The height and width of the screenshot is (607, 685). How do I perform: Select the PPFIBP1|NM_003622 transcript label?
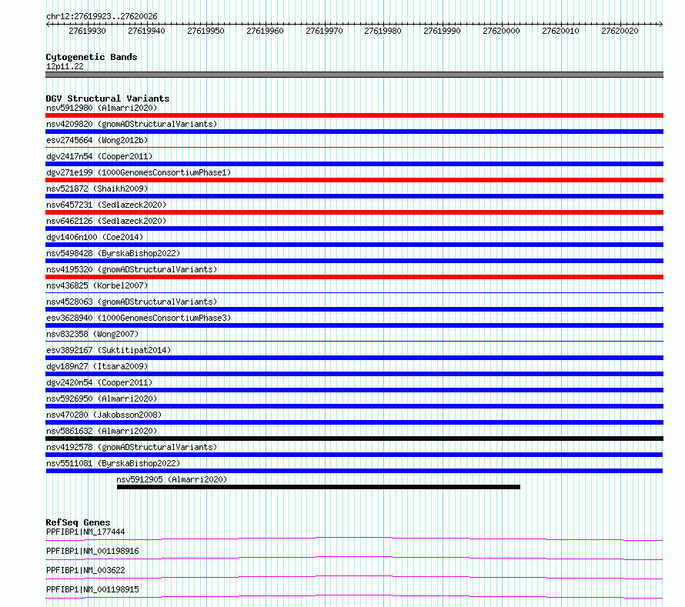tap(85, 570)
